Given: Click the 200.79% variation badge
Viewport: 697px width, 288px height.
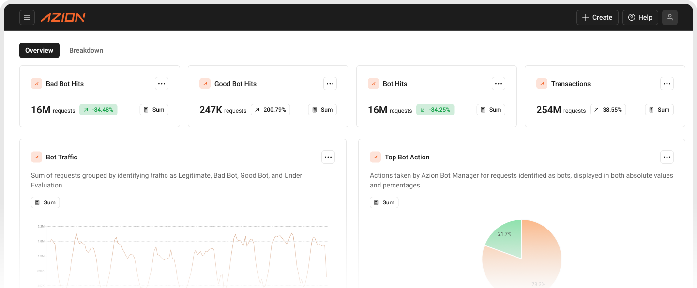Looking at the screenshot, I should (270, 110).
